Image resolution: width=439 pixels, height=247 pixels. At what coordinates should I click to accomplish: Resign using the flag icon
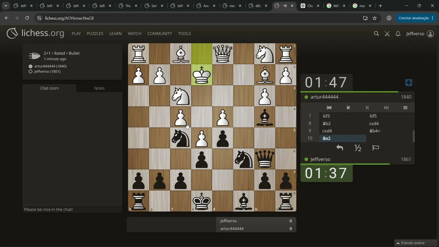376,148
